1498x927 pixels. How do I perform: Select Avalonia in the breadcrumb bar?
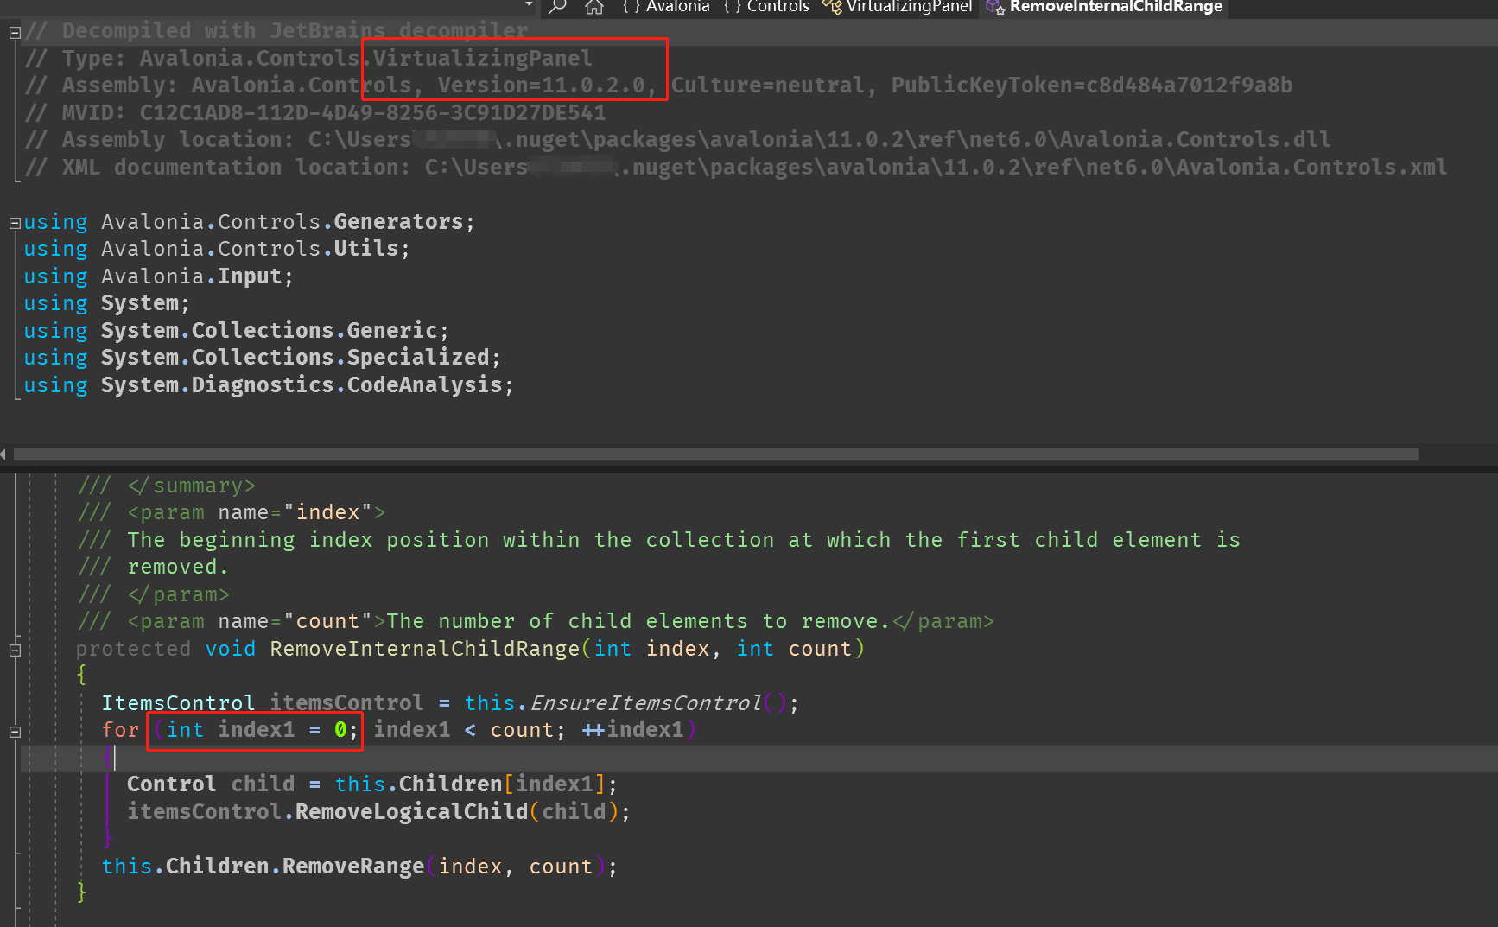tap(678, 7)
